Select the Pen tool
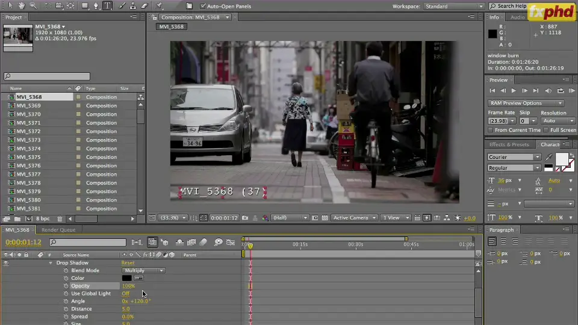 (x=96, y=5)
